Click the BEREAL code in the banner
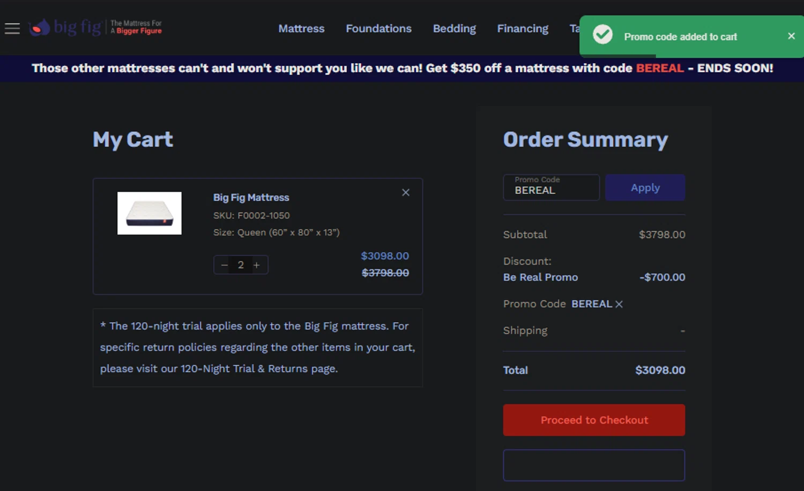The width and height of the screenshot is (804, 491). tap(660, 68)
